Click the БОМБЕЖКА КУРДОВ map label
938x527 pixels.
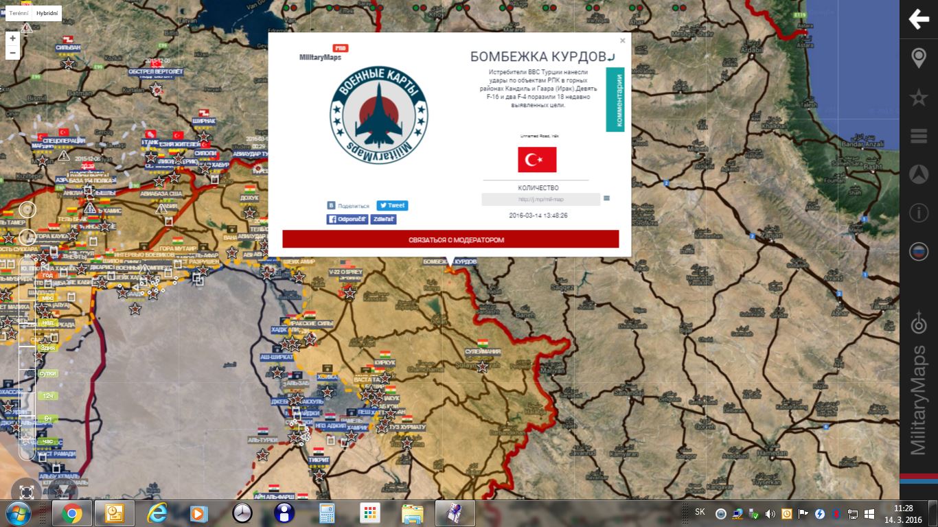tap(450, 261)
